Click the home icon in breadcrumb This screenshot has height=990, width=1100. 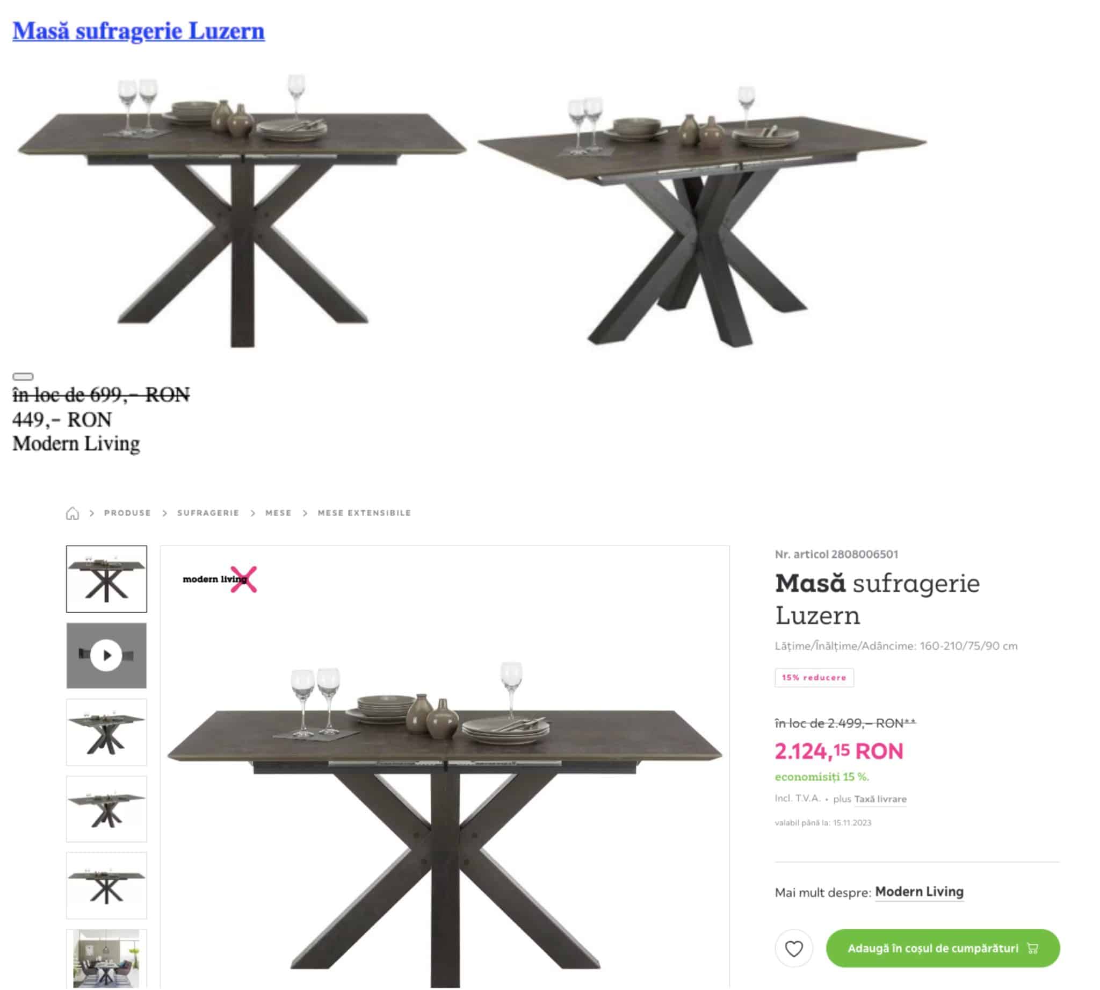(x=73, y=513)
